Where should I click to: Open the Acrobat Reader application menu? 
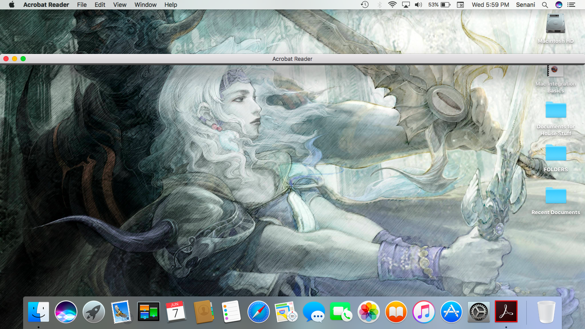coord(46,5)
